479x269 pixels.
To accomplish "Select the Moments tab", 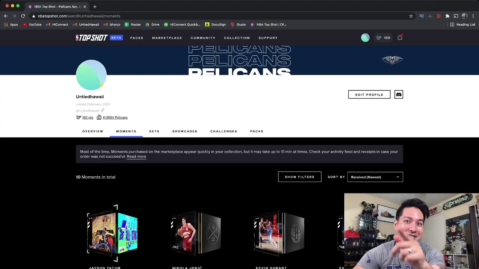I will 126,131.
